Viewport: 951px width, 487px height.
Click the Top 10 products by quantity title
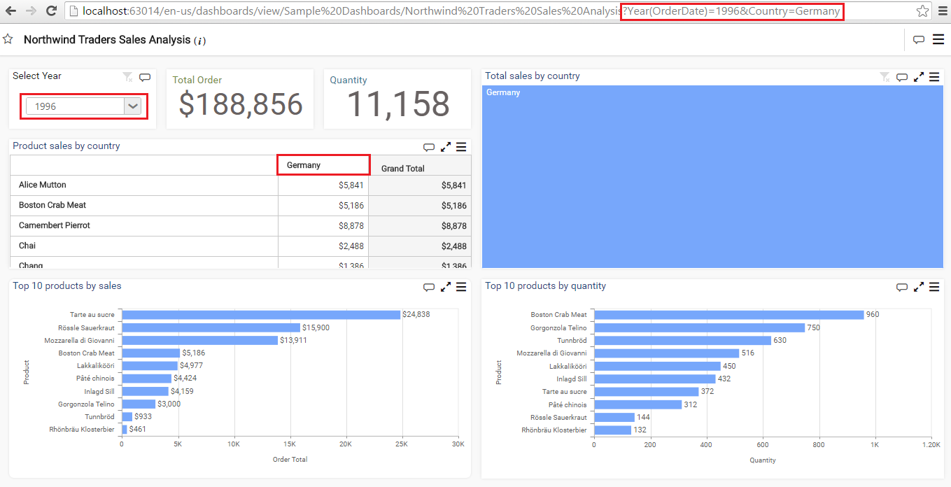pyautogui.click(x=546, y=286)
